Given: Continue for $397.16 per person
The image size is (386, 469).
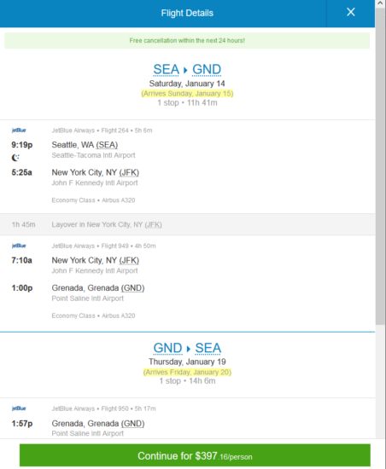Looking at the screenshot, I should coord(195,456).
